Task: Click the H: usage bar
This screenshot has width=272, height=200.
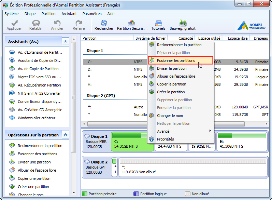Action: 242,135
